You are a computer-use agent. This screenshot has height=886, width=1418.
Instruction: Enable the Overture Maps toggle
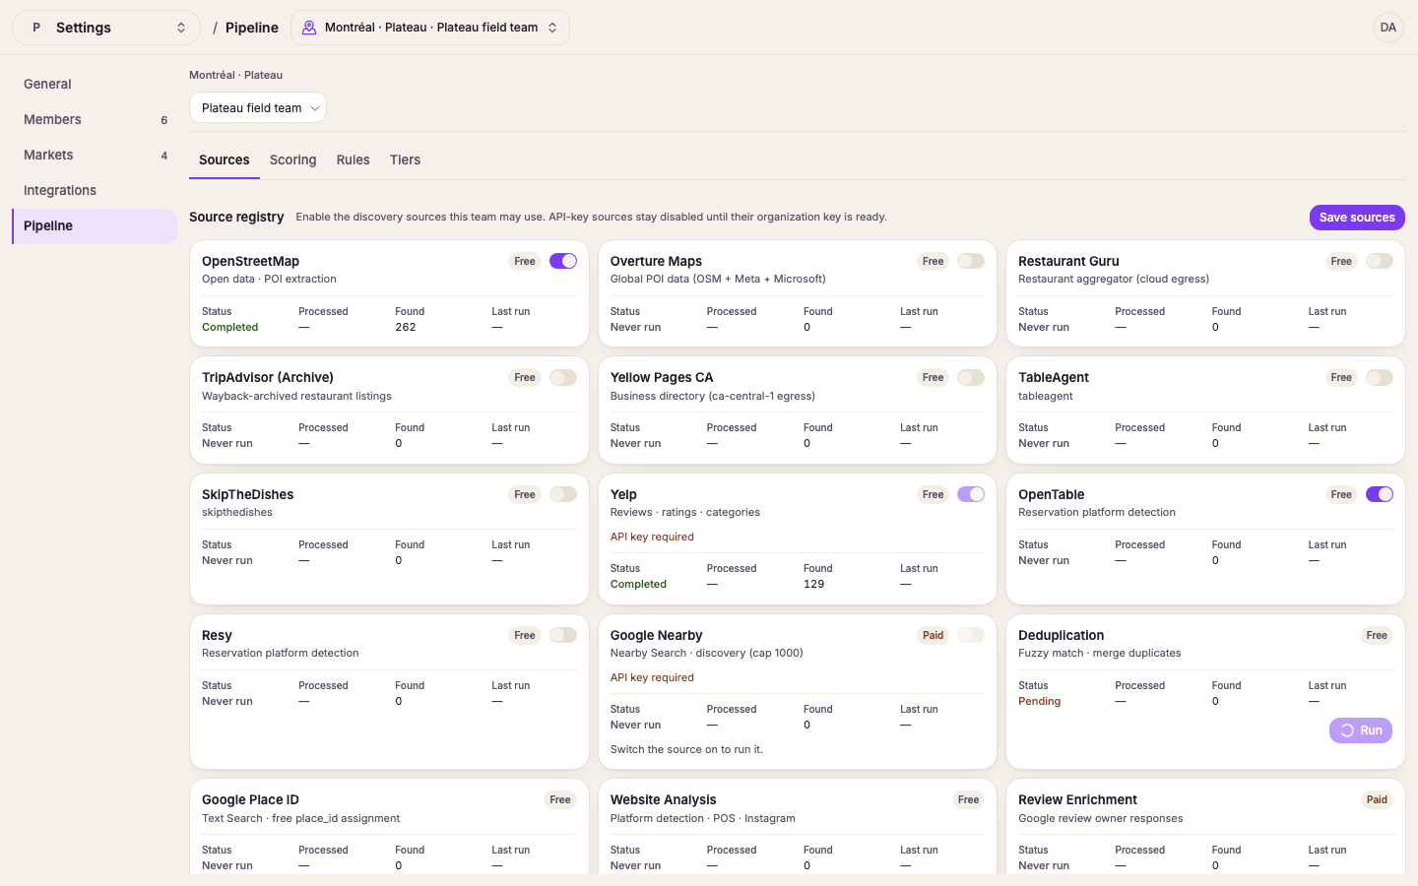coord(971,262)
